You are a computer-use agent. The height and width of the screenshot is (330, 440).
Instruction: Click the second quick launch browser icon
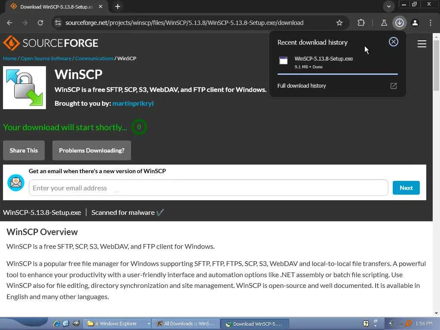point(66,324)
